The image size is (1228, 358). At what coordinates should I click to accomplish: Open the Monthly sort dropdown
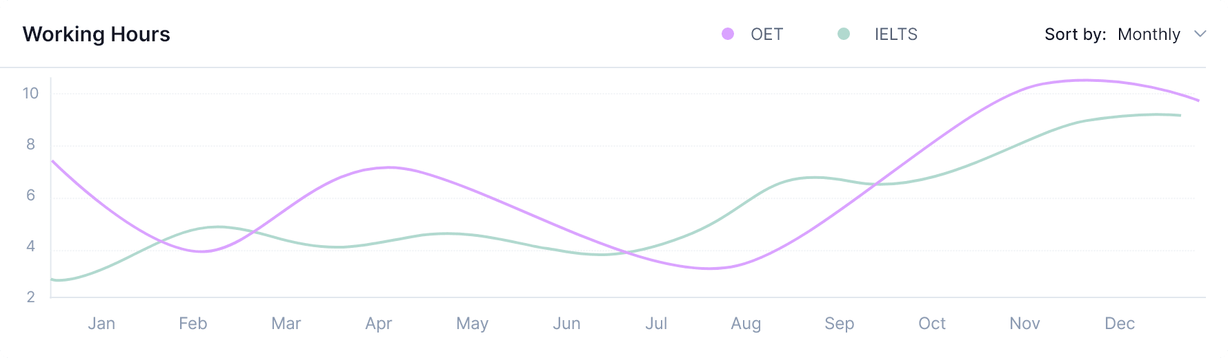click(1149, 34)
